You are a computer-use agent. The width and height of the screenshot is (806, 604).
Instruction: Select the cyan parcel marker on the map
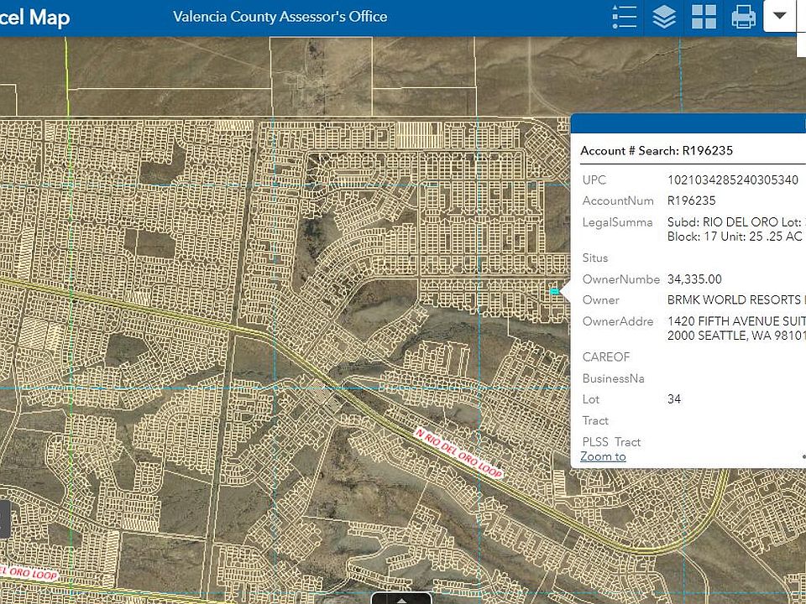555,290
